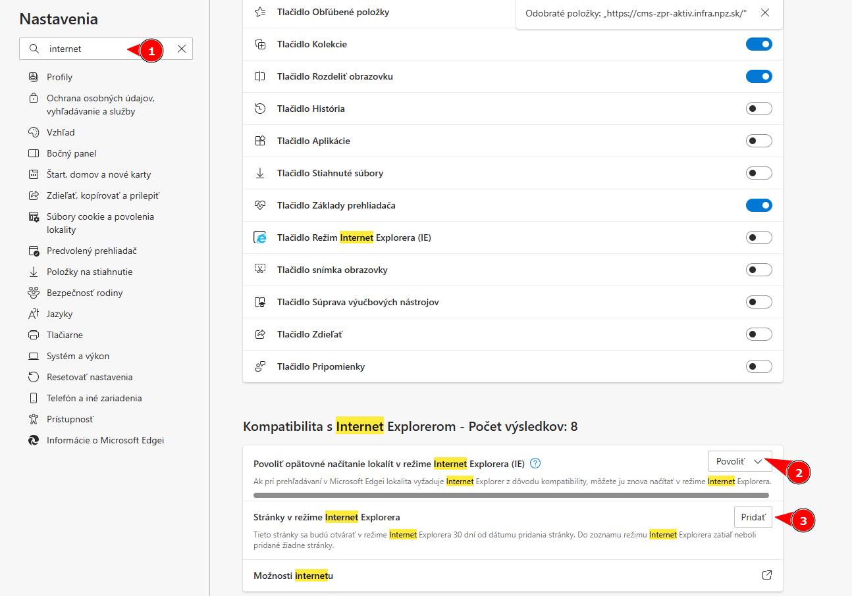Turn off the Tlačidlo Kolekcie toggle
852x596 pixels.
coord(759,44)
